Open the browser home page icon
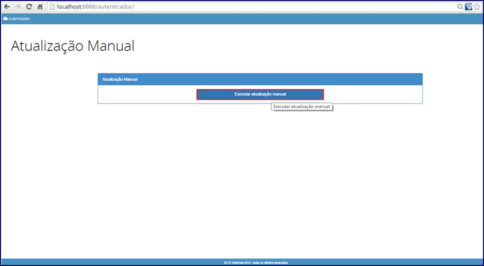This screenshot has width=484, height=266. pyautogui.click(x=40, y=6)
